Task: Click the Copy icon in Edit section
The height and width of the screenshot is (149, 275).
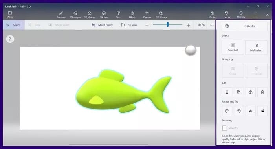Action: [x=239, y=92]
